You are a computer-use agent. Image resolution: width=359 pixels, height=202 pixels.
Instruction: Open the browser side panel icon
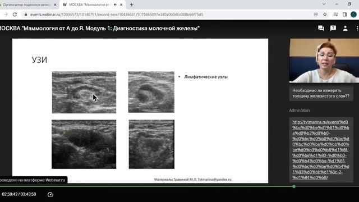(x=344, y=15)
